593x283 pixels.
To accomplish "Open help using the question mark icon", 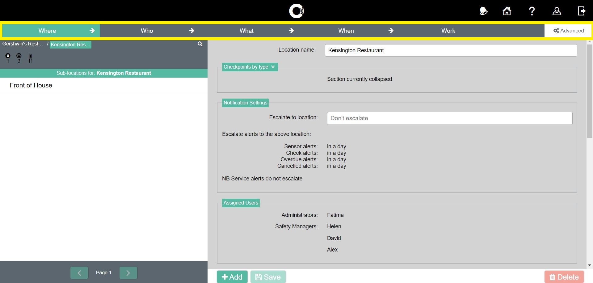I will 532,11.
